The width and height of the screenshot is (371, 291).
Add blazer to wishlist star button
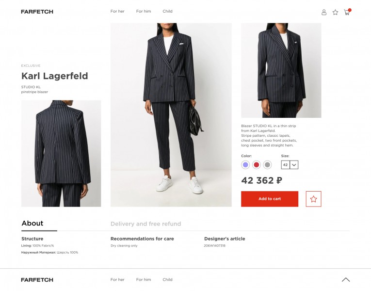[313, 199]
